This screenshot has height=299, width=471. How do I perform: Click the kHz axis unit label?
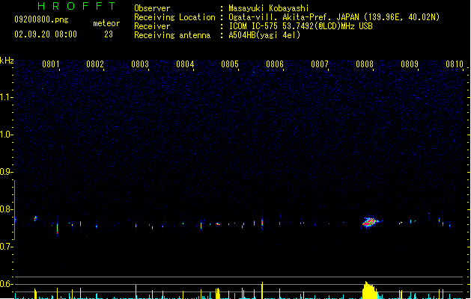tap(7, 61)
